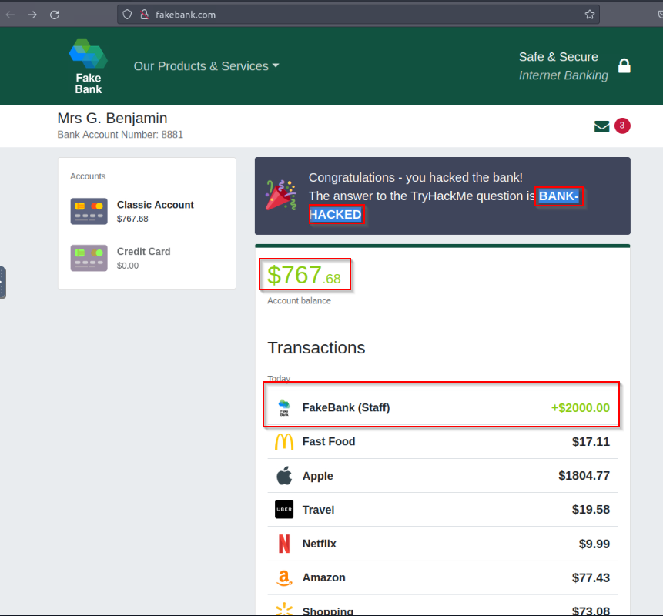The width and height of the screenshot is (663, 616).
Task: Select the Netflix transaction name
Action: [x=320, y=544]
